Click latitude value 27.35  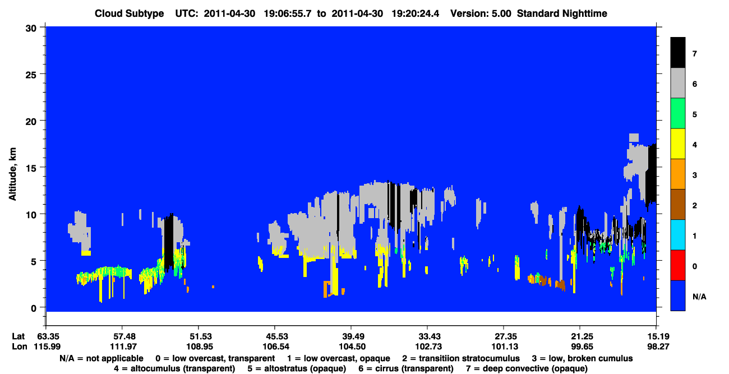tap(504, 336)
